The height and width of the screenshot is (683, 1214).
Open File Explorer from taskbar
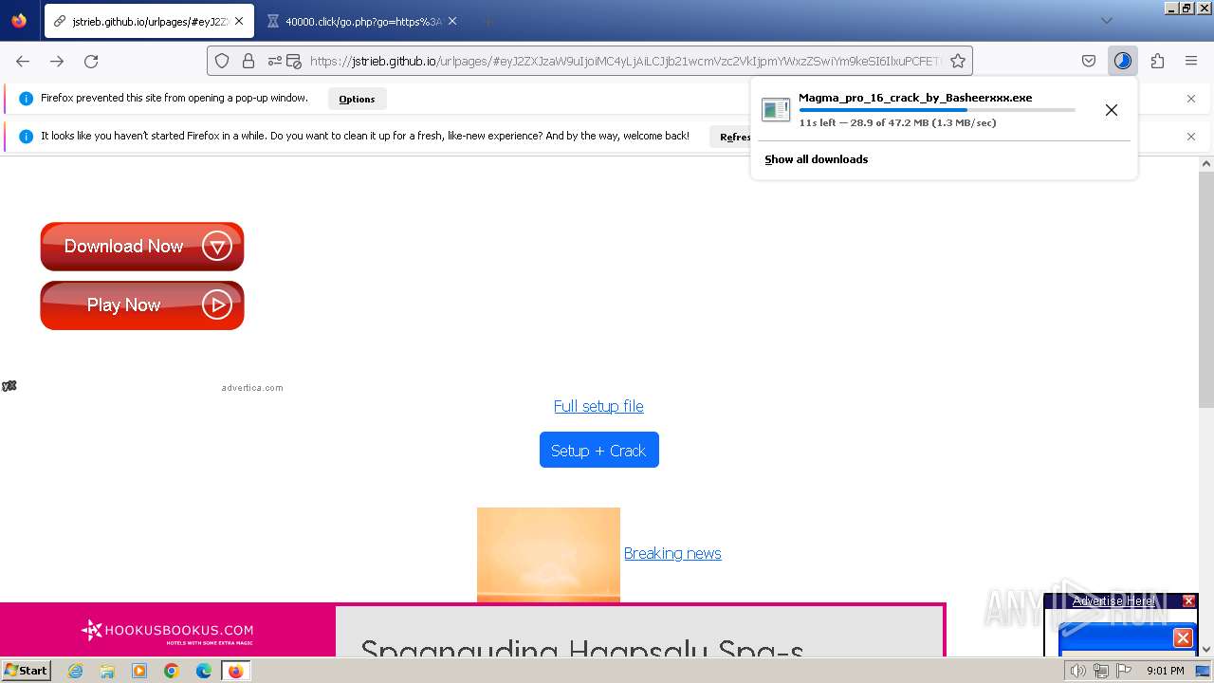click(107, 671)
